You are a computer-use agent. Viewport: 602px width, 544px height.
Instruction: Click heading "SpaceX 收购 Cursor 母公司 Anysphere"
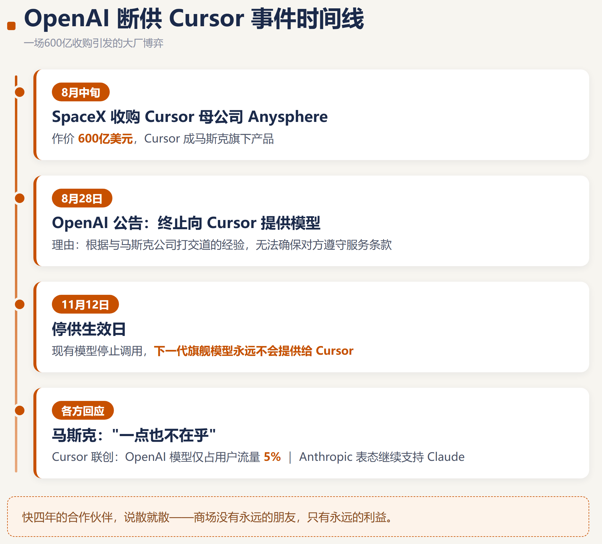click(190, 117)
